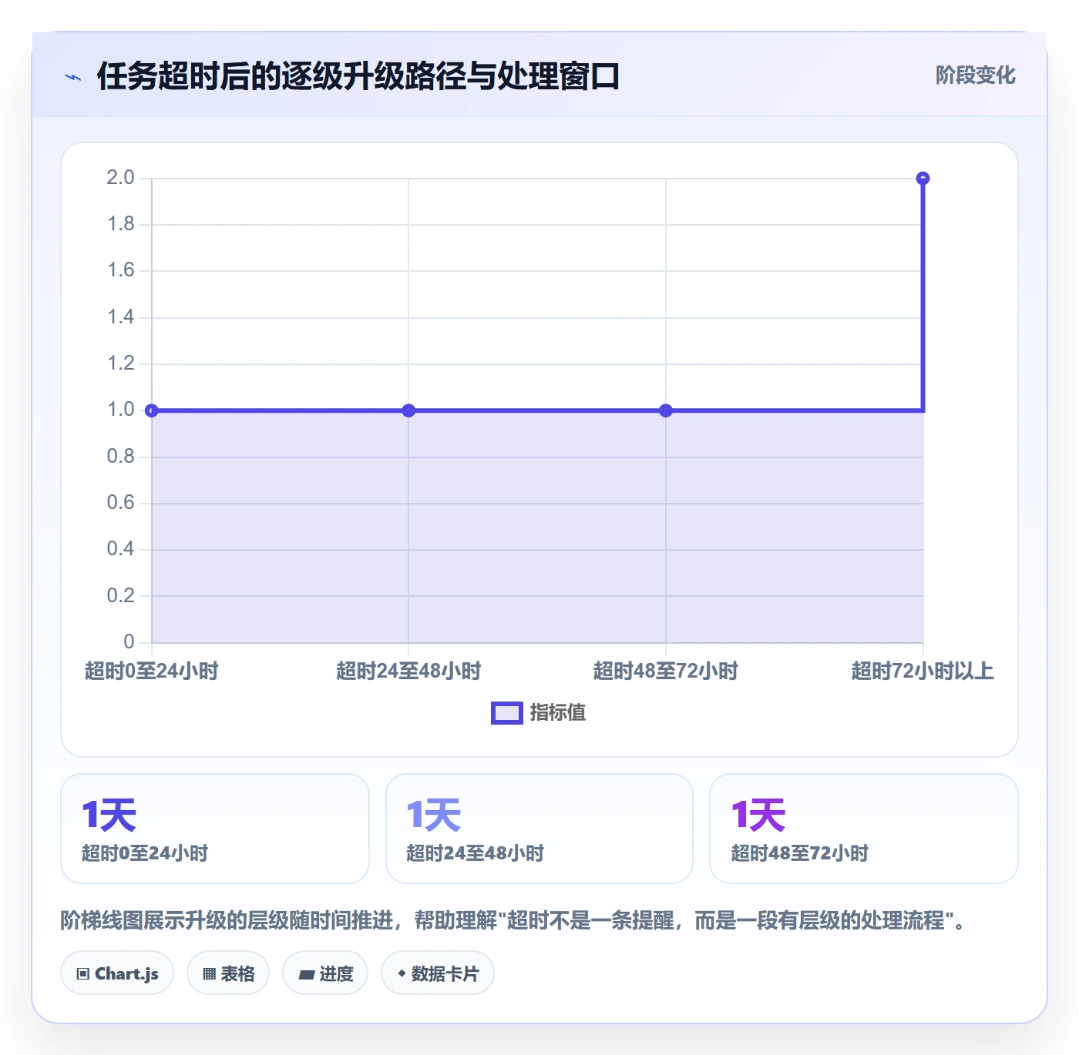
Task: Click the description text starting with 阶梯线图展示
Action: click(513, 920)
